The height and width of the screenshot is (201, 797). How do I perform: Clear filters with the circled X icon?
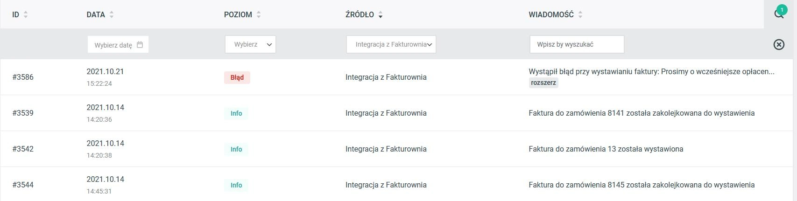pyautogui.click(x=779, y=44)
